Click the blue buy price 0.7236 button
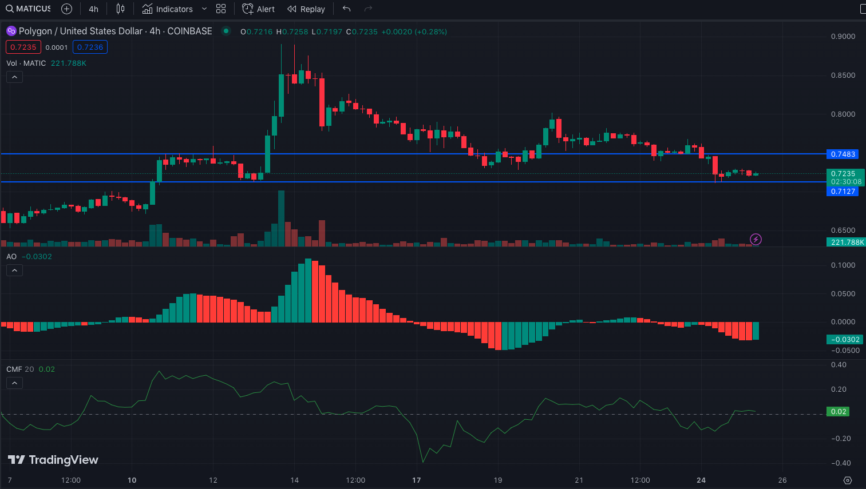The height and width of the screenshot is (489, 866). [90, 47]
